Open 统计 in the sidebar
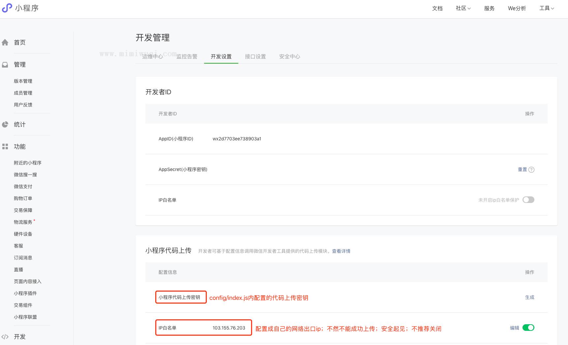This screenshot has height=345, width=568. point(20,125)
